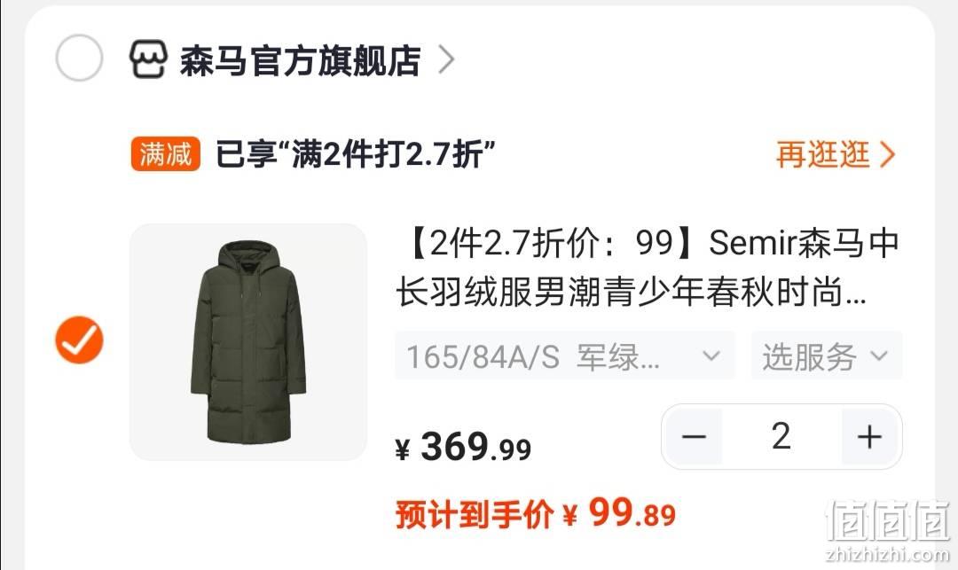Open the 森马官方旗舰店 store page
Viewport: 958px width, 570px height.
click(300, 60)
